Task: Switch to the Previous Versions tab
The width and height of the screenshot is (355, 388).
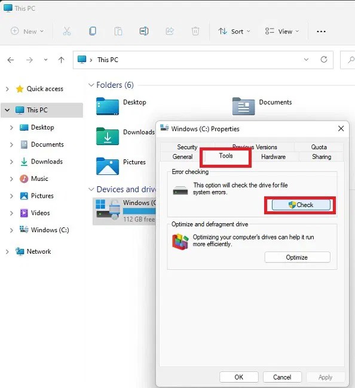Action: click(x=255, y=147)
